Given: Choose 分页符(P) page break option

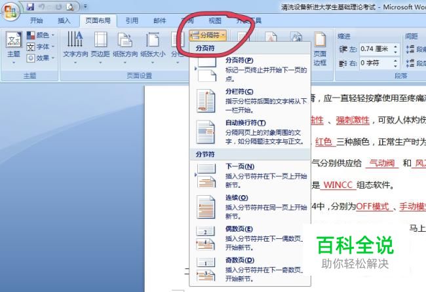Looking at the screenshot, I should (x=250, y=69).
